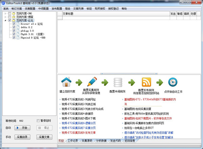Switch to the 返回信息 tab
The height and width of the screenshot is (149, 203).
pyautogui.click(x=130, y=141)
